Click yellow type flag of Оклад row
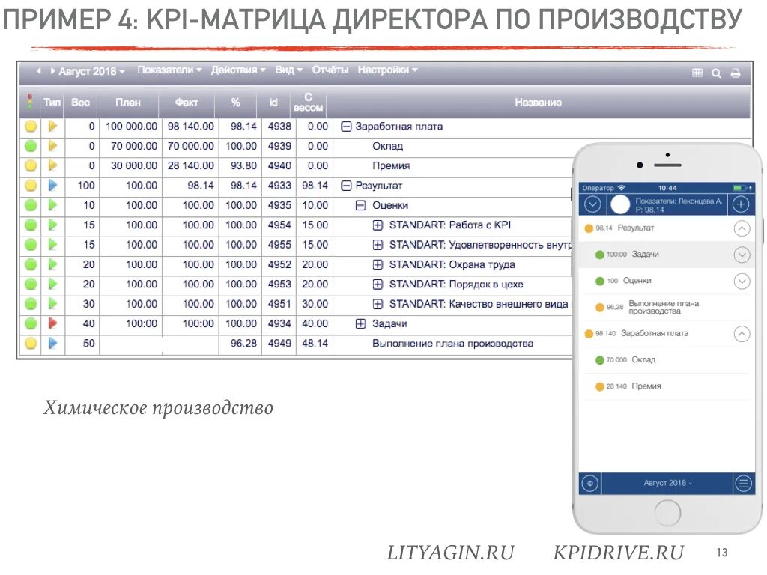The image size is (767, 575). click(x=53, y=146)
